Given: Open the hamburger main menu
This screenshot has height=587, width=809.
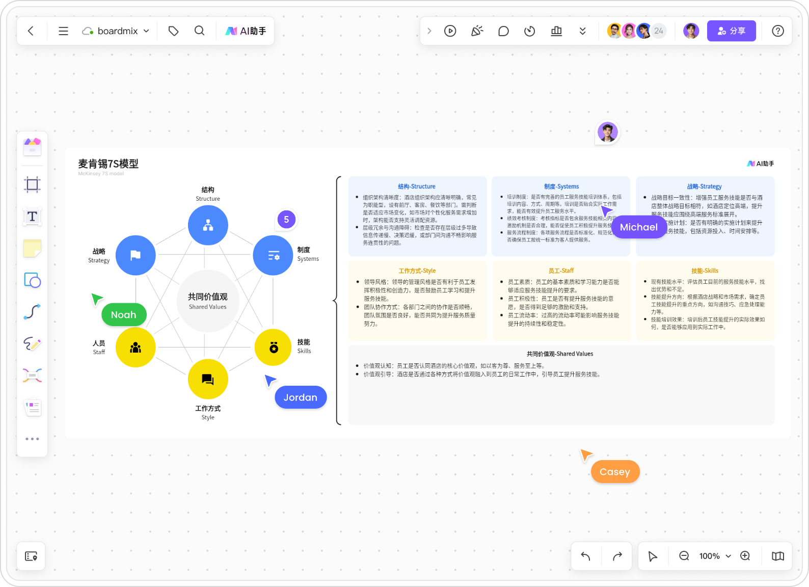Looking at the screenshot, I should tap(63, 31).
